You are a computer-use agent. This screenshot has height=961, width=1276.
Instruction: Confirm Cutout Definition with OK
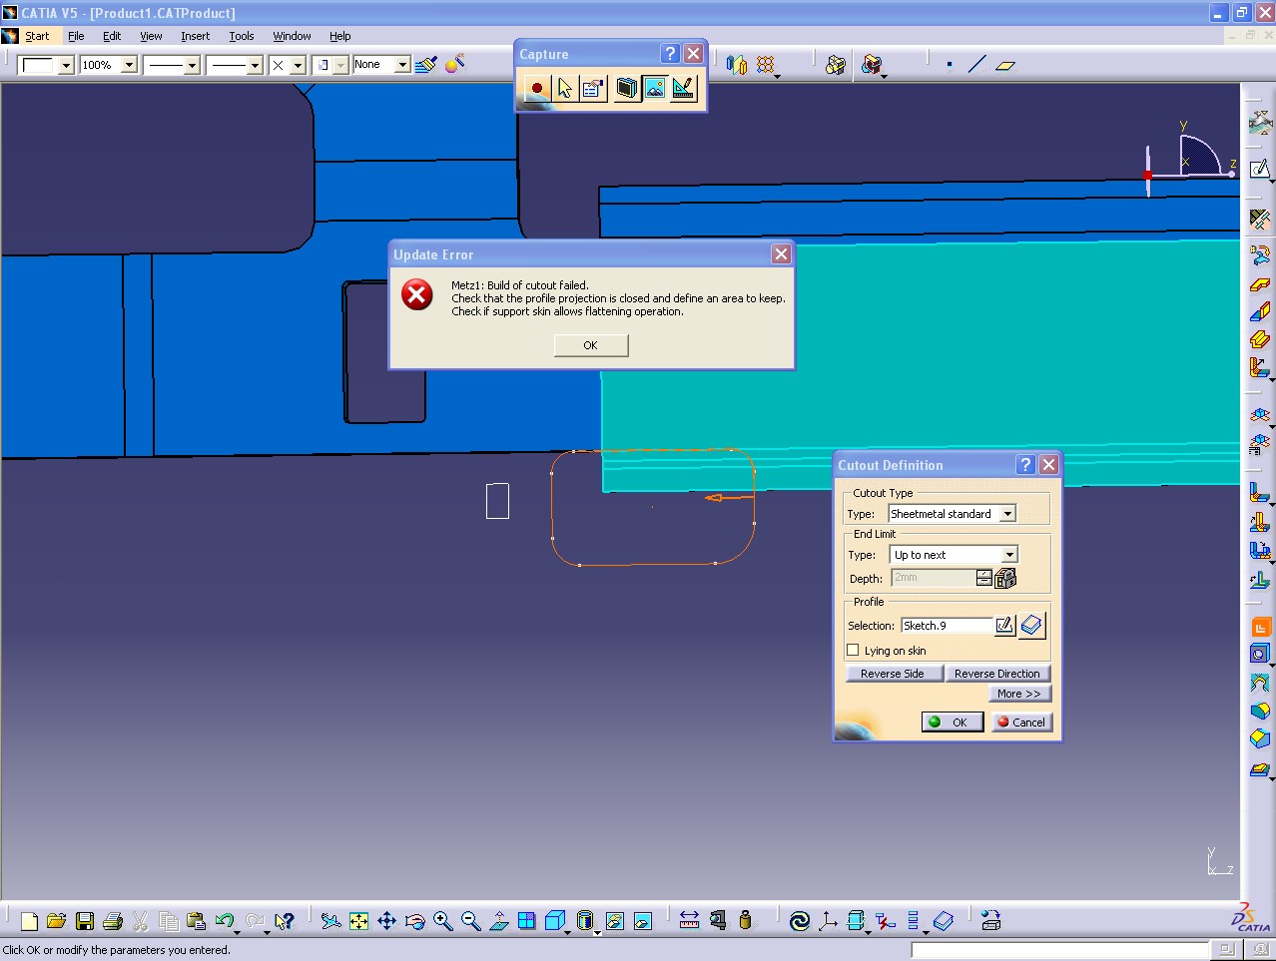click(x=954, y=721)
